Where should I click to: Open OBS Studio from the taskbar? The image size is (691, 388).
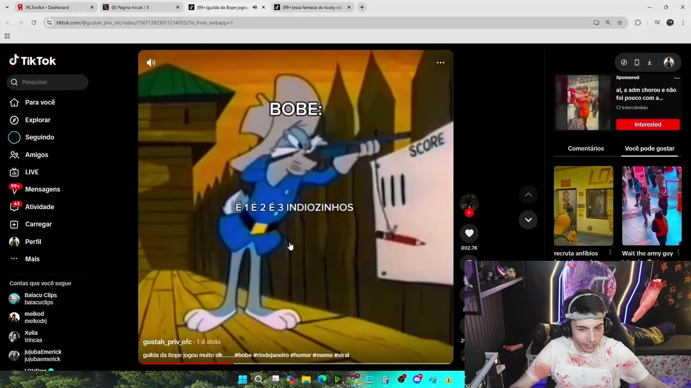tap(401, 379)
